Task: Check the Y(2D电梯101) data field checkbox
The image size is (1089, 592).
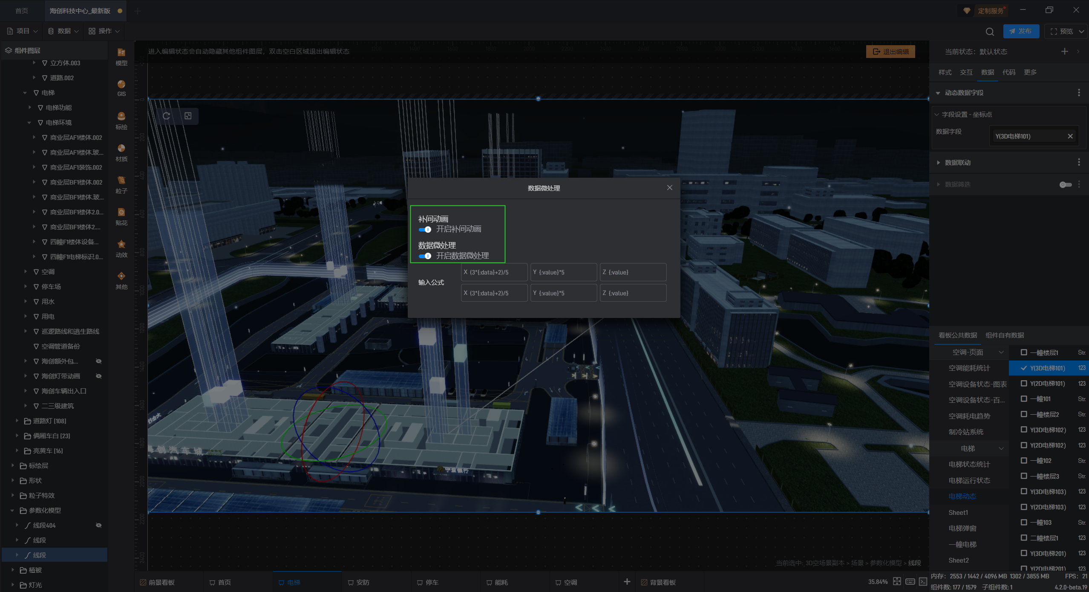Action: (x=1024, y=383)
